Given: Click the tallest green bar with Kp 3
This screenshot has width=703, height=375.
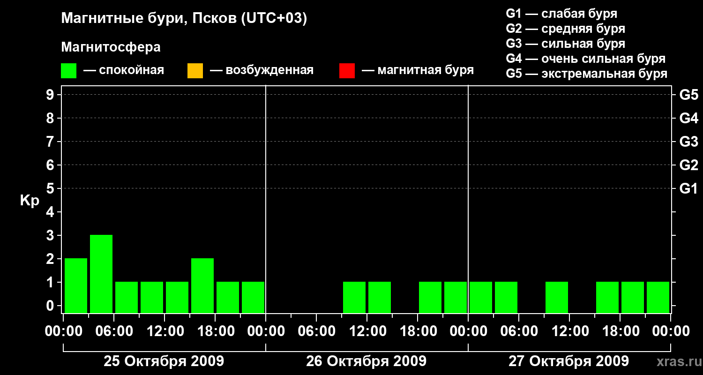Looking at the screenshot, I should pyautogui.click(x=101, y=274).
